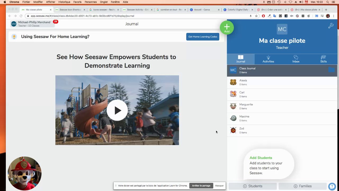Open the Fichier menu

tap(26, 2)
